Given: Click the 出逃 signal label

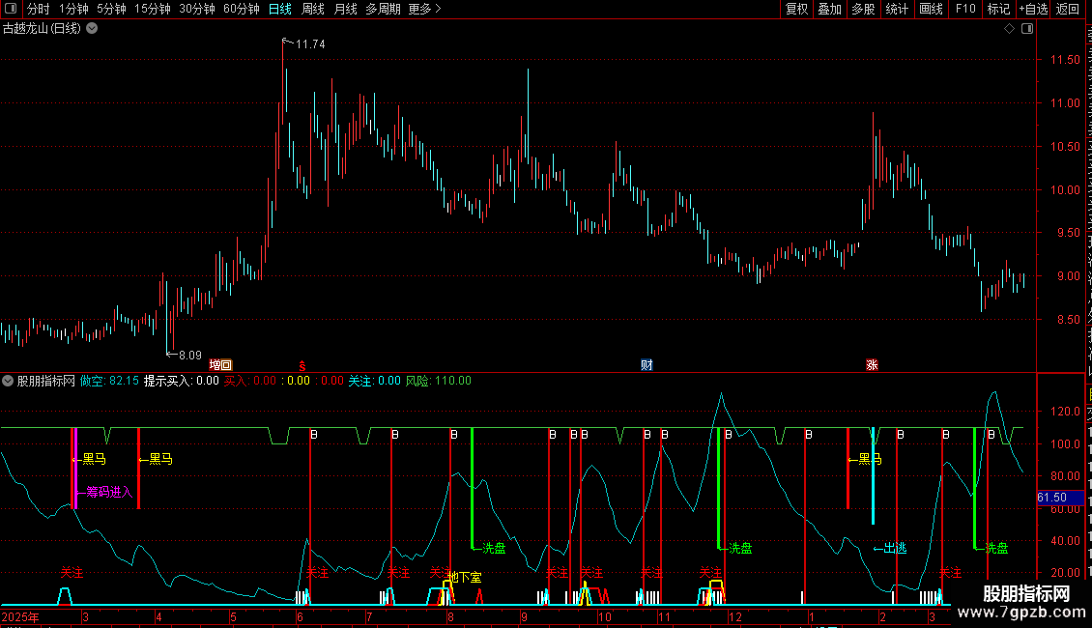Looking at the screenshot, I should tap(896, 549).
